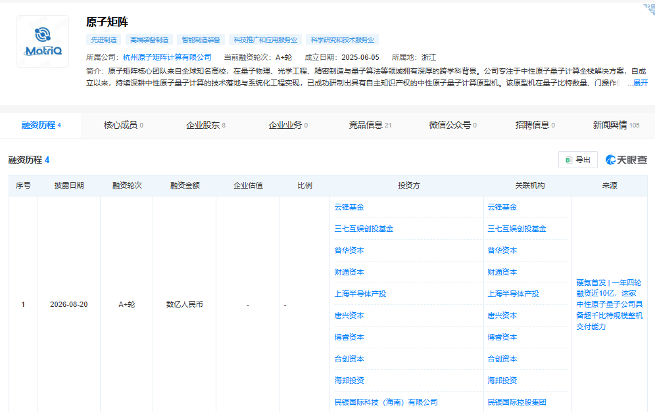
Task: Switch to the 企业业务 tab
Action: 288,125
